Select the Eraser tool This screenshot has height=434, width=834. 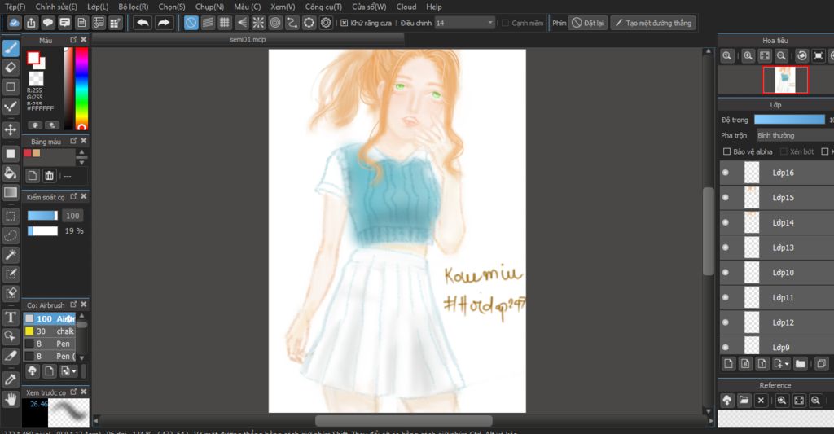(x=11, y=68)
